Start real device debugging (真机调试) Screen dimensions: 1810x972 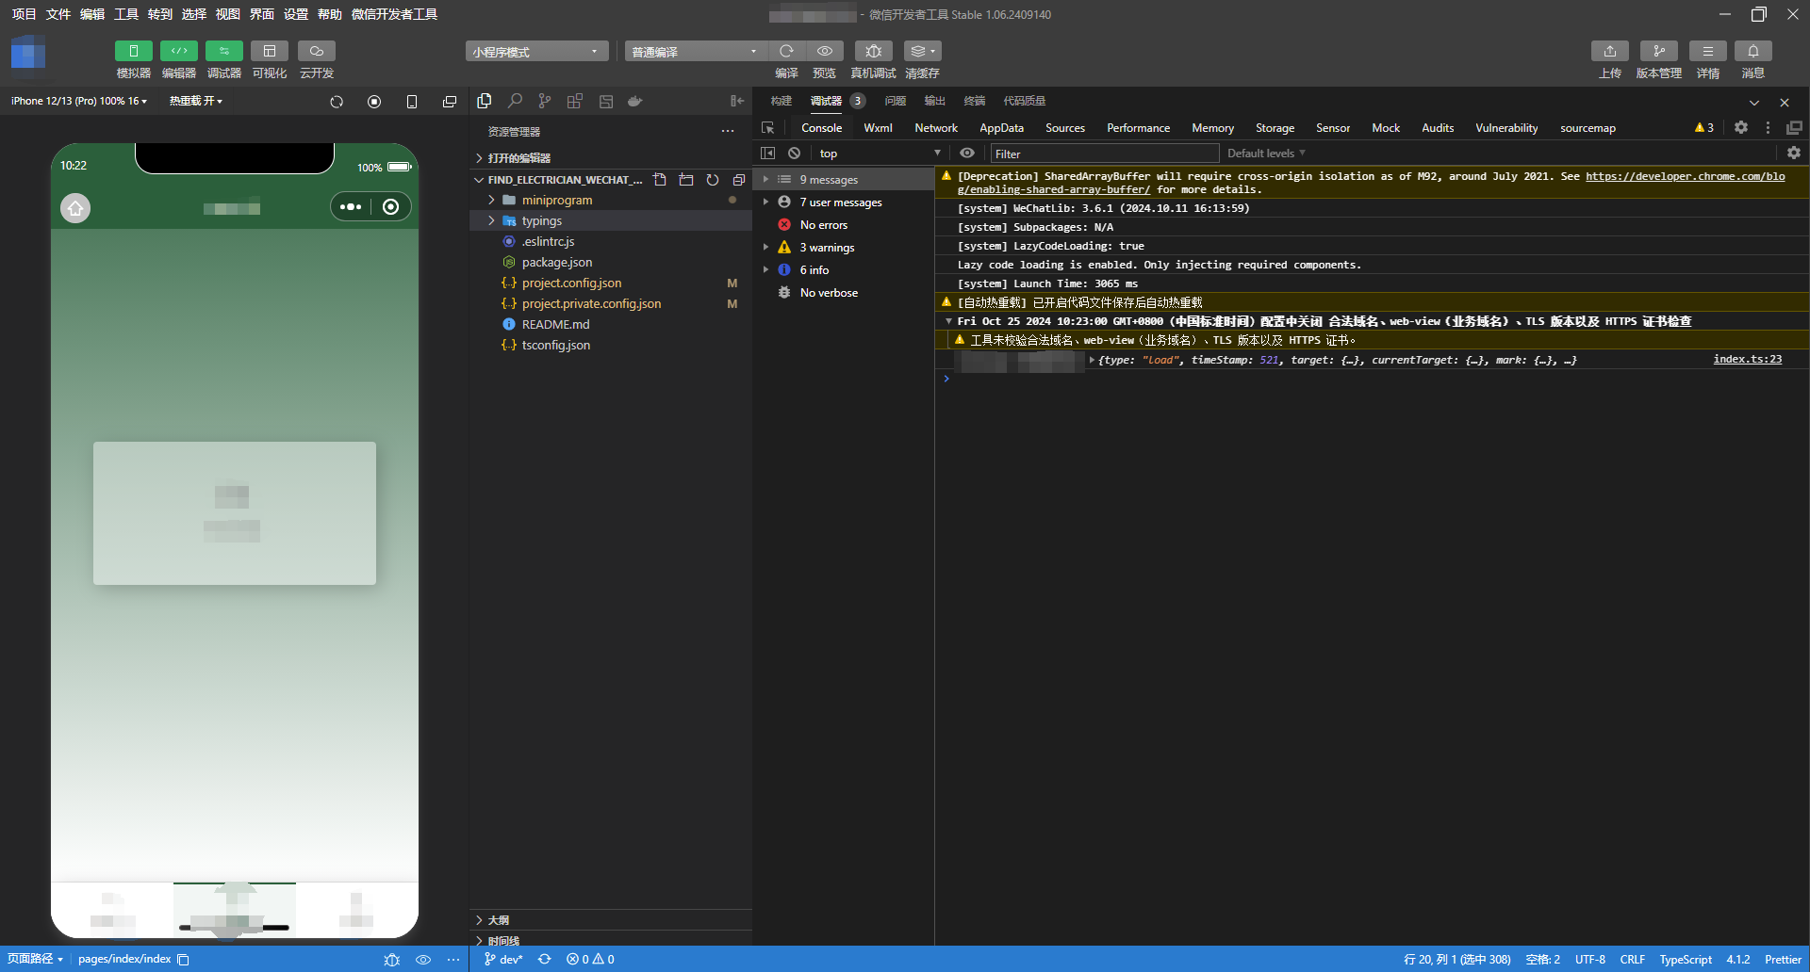(874, 51)
